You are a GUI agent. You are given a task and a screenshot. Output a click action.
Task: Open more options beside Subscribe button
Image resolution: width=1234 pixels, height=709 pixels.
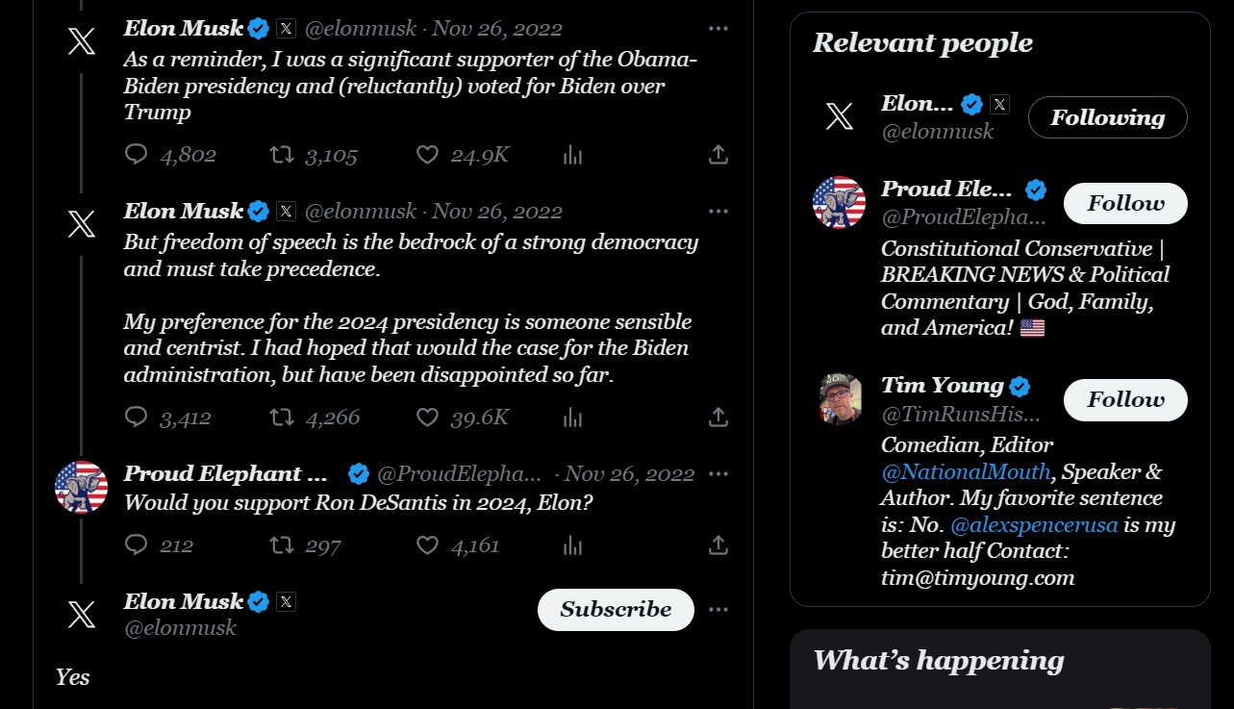tap(718, 609)
